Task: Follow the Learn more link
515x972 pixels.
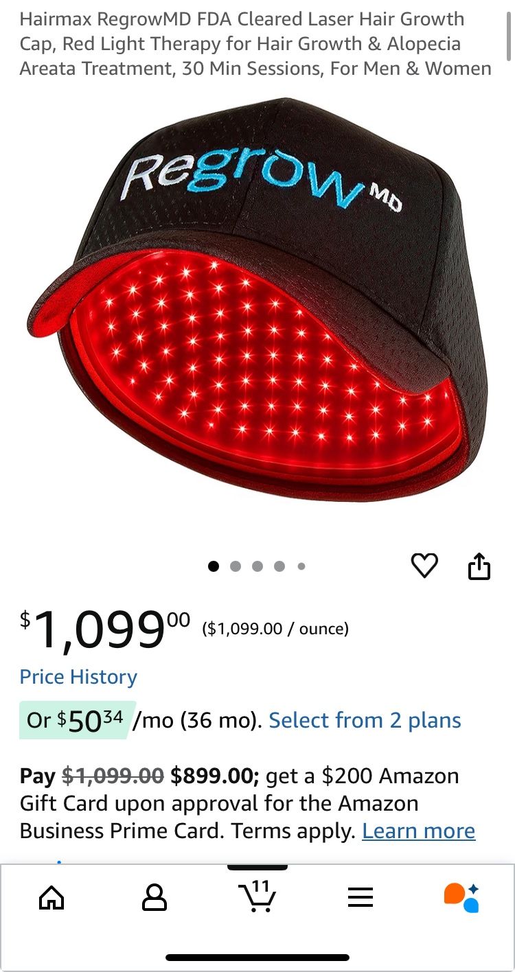Action: (418, 831)
